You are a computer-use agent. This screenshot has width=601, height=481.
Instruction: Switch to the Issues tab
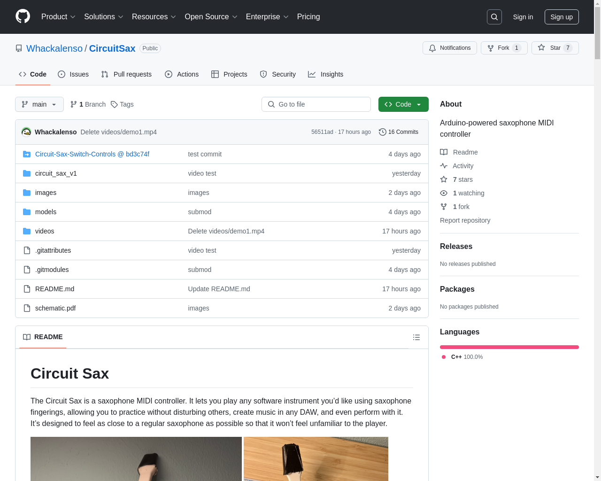click(x=73, y=74)
